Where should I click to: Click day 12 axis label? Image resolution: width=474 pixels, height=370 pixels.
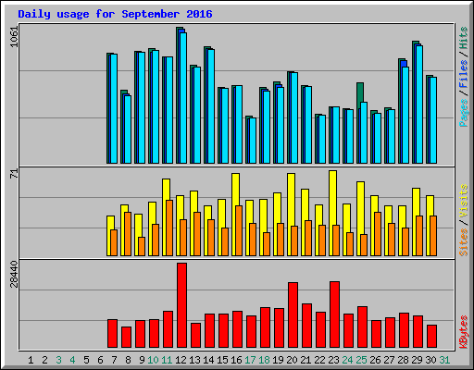pos(181,360)
